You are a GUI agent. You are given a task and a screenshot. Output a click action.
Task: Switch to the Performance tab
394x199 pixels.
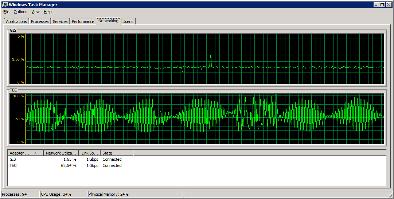[x=83, y=22]
